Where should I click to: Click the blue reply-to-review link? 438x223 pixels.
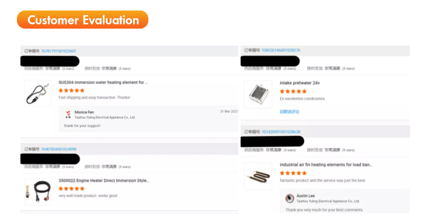pyautogui.click(x=290, y=111)
